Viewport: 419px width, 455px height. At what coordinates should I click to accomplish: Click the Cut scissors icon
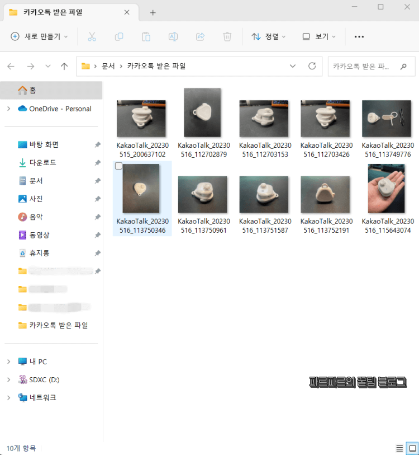pos(92,37)
